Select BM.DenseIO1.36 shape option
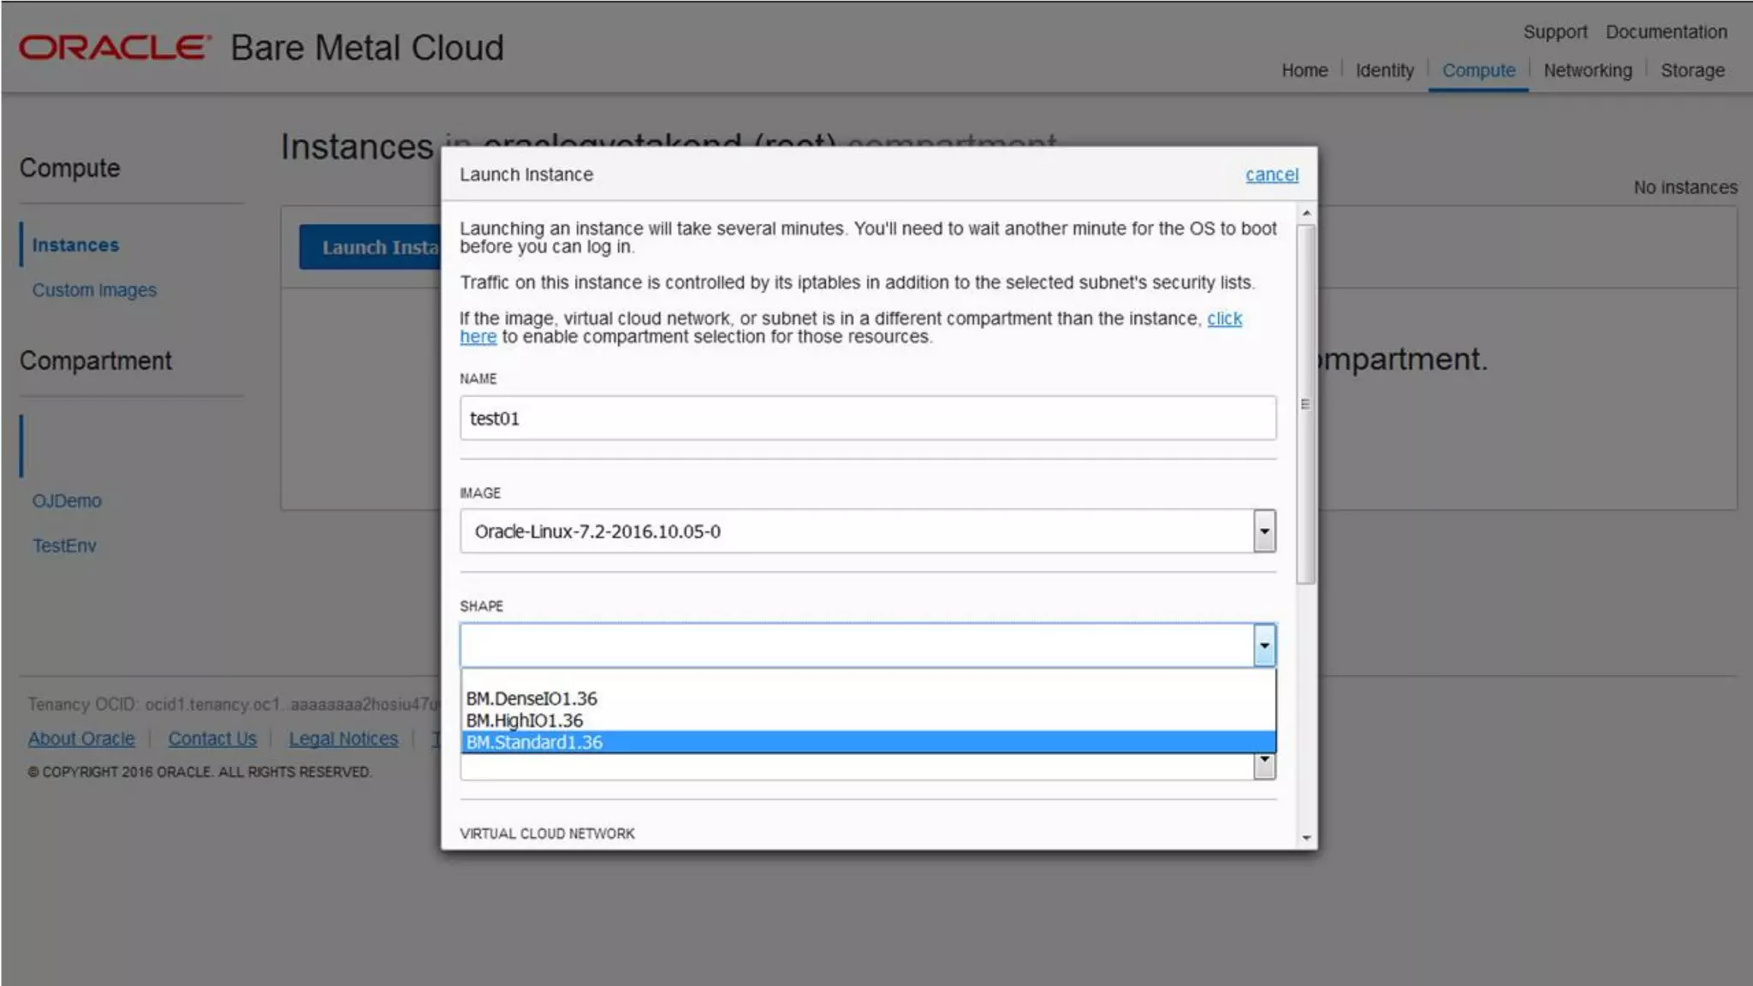 tap(532, 698)
